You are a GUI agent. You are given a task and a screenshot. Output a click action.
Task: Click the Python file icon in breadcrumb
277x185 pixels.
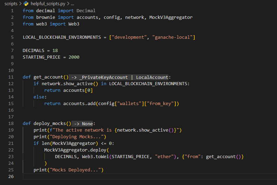tap(26, 4)
